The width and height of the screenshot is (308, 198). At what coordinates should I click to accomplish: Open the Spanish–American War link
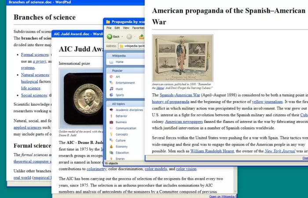(180, 95)
